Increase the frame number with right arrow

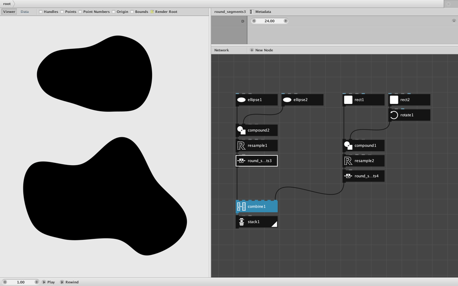37,282
